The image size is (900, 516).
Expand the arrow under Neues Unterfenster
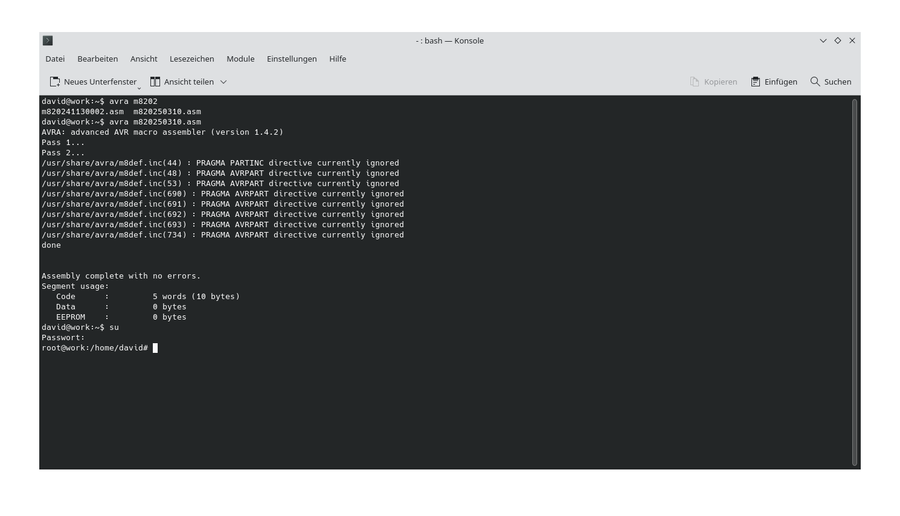139,87
